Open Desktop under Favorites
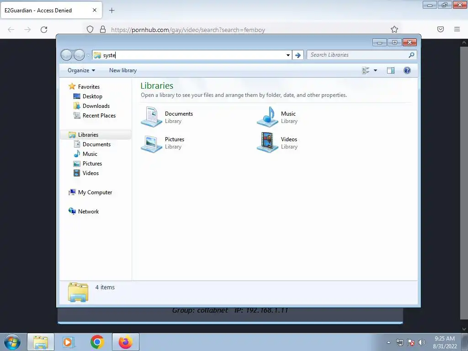Image resolution: width=468 pixels, height=351 pixels. tap(92, 96)
